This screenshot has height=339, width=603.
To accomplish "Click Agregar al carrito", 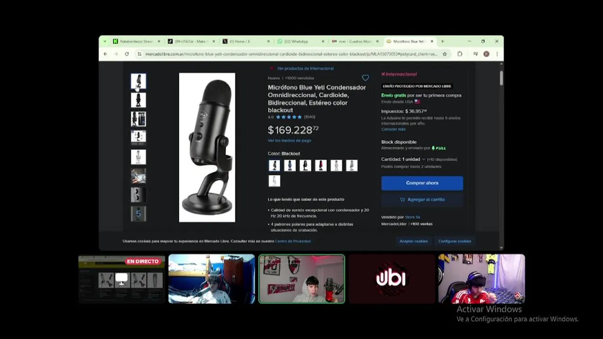I will tap(422, 200).
